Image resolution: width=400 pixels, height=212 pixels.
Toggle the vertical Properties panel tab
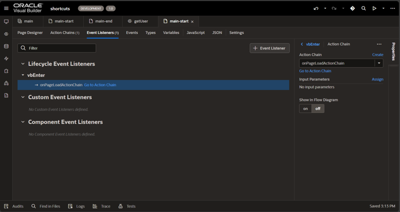click(x=393, y=51)
